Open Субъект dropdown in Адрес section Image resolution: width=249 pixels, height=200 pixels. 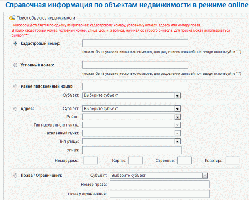pyautogui.click(x=131, y=109)
